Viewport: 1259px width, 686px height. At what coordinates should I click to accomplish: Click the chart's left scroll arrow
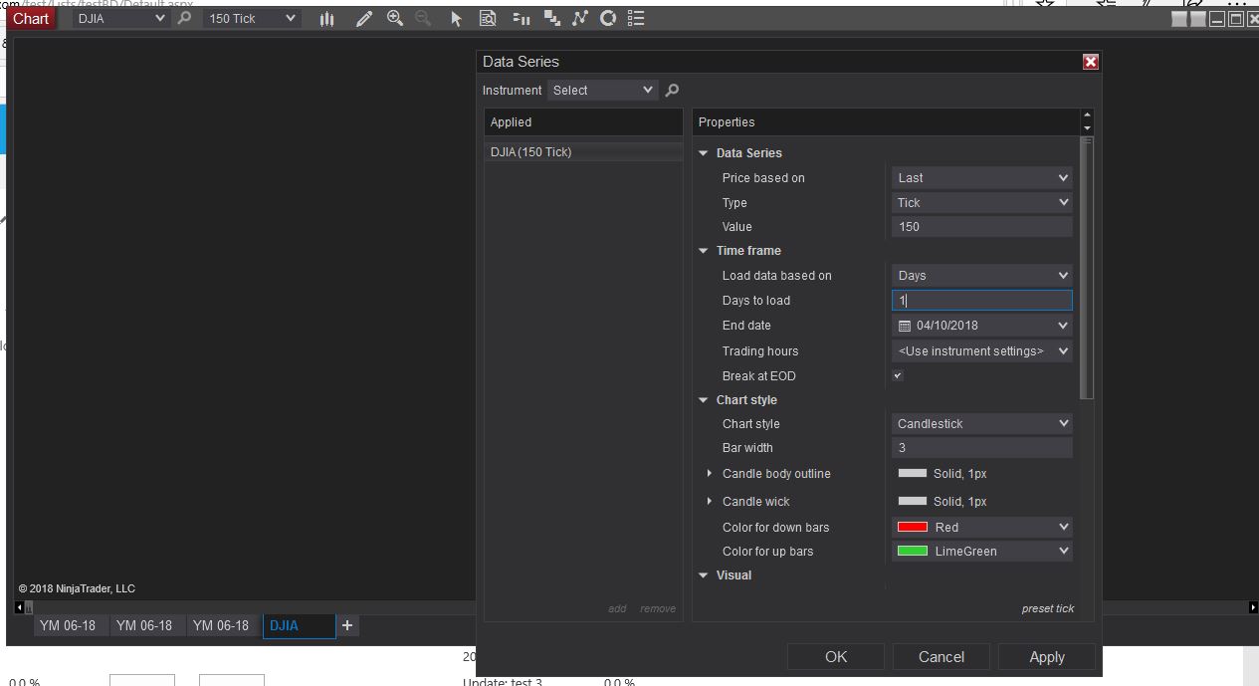coord(18,606)
